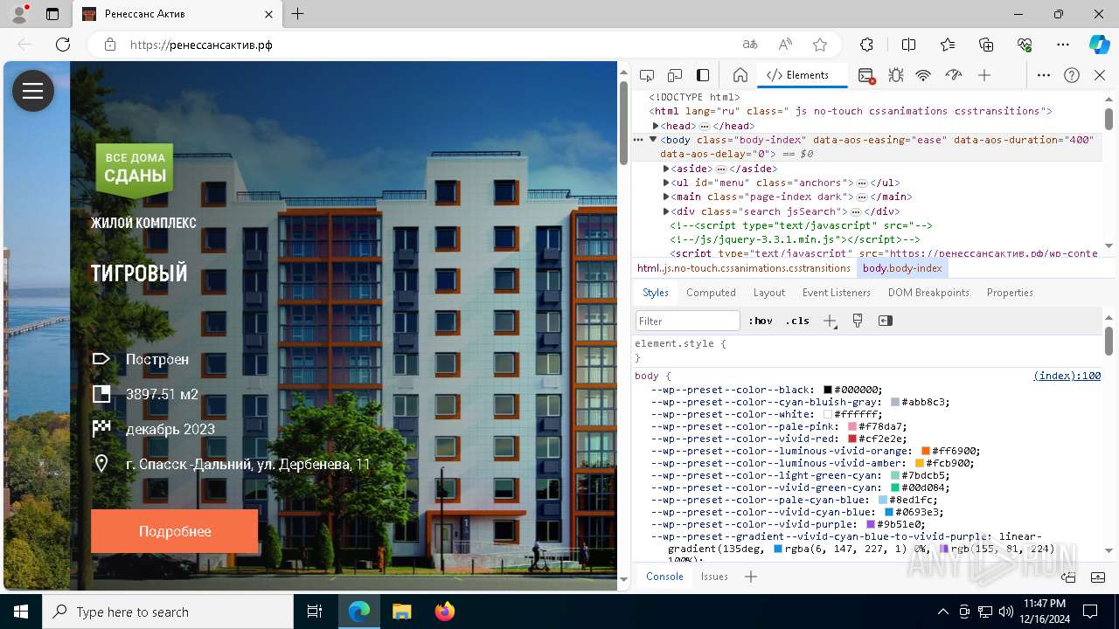
Task: Select html breadcrumb in DOM path
Action: click(x=744, y=268)
